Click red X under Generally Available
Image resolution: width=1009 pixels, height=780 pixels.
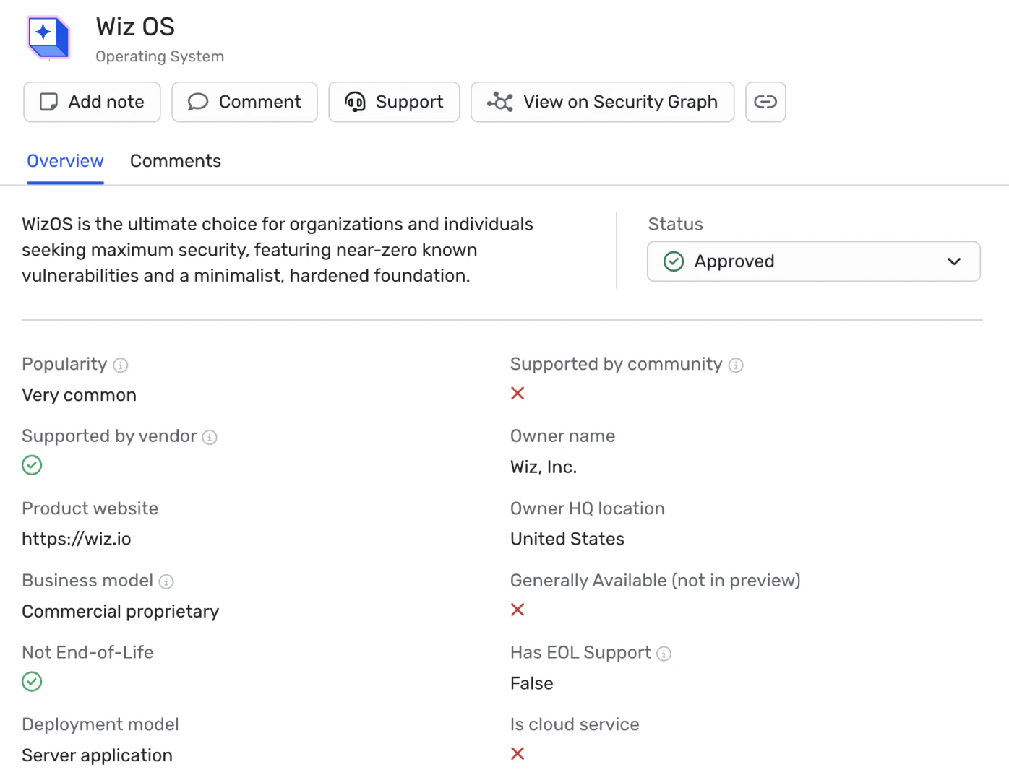click(x=518, y=610)
